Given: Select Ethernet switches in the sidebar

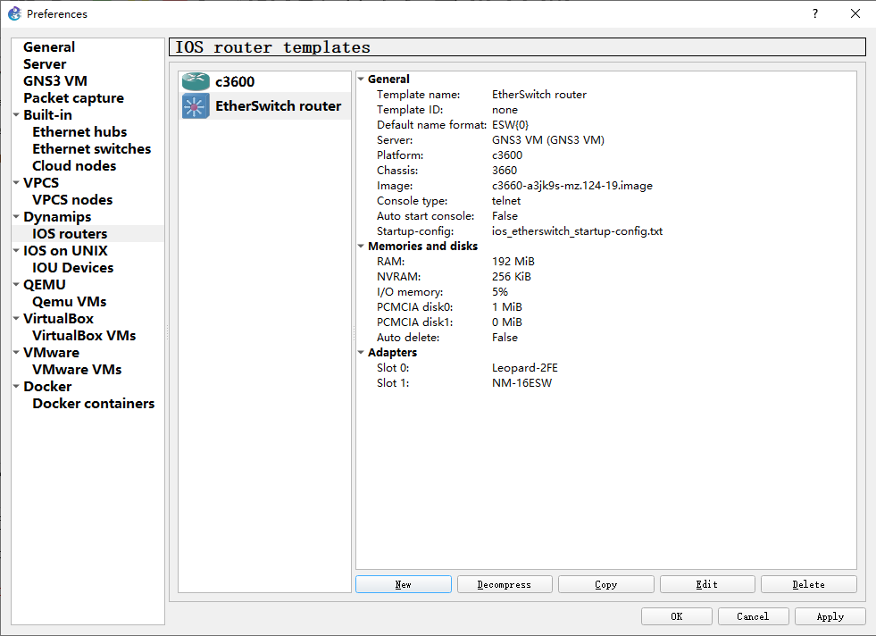Looking at the screenshot, I should (92, 148).
